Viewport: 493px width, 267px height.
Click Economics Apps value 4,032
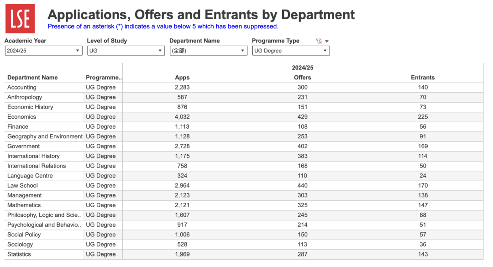point(182,117)
